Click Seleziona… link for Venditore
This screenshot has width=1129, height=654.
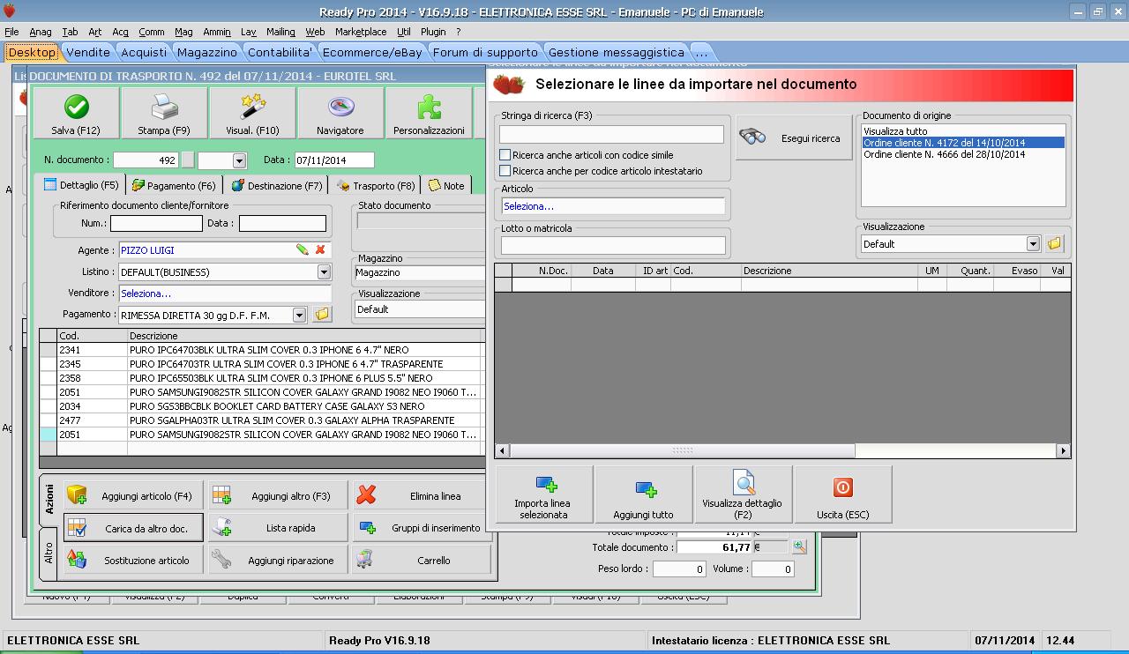click(x=146, y=294)
